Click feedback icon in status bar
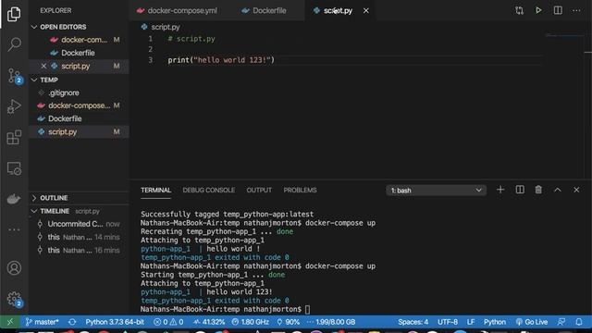The width and height of the screenshot is (592, 333). 561,322
